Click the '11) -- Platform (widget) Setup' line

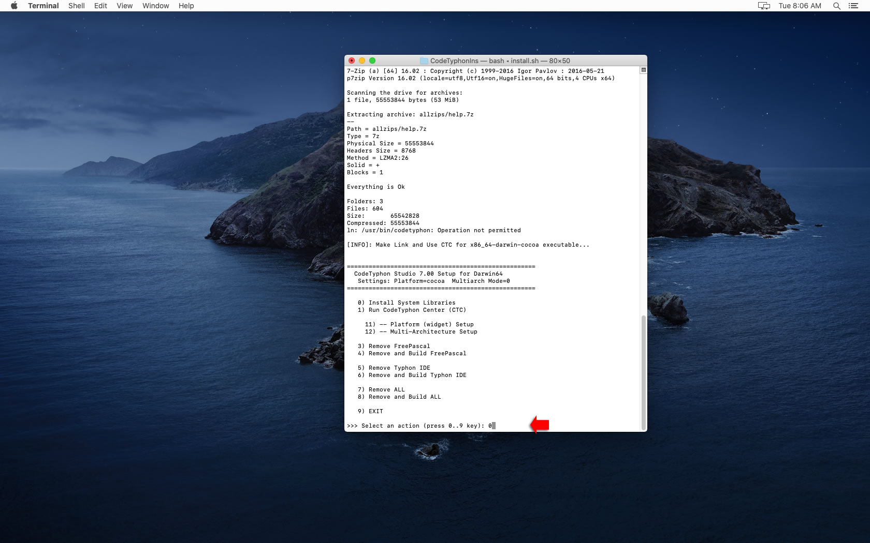(419, 324)
